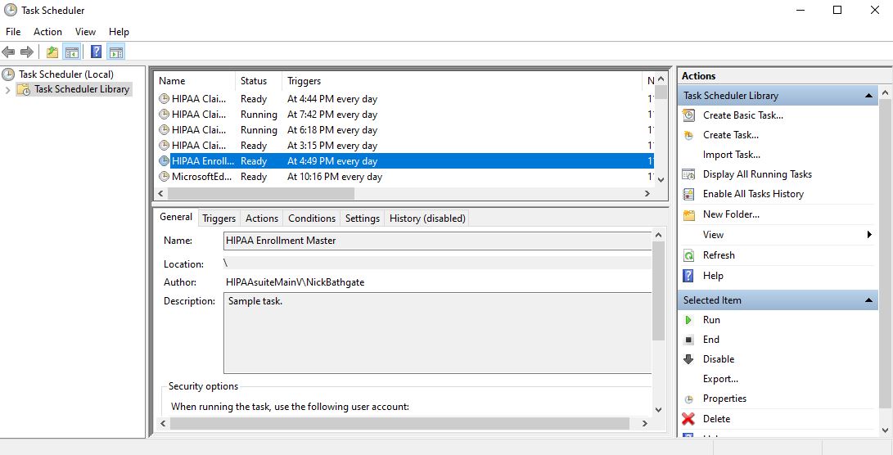Click the clock icon of the 4:44 PM task
This screenshot has height=455, width=893.
point(164,99)
